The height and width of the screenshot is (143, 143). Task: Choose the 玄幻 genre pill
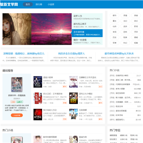click(125, 21)
